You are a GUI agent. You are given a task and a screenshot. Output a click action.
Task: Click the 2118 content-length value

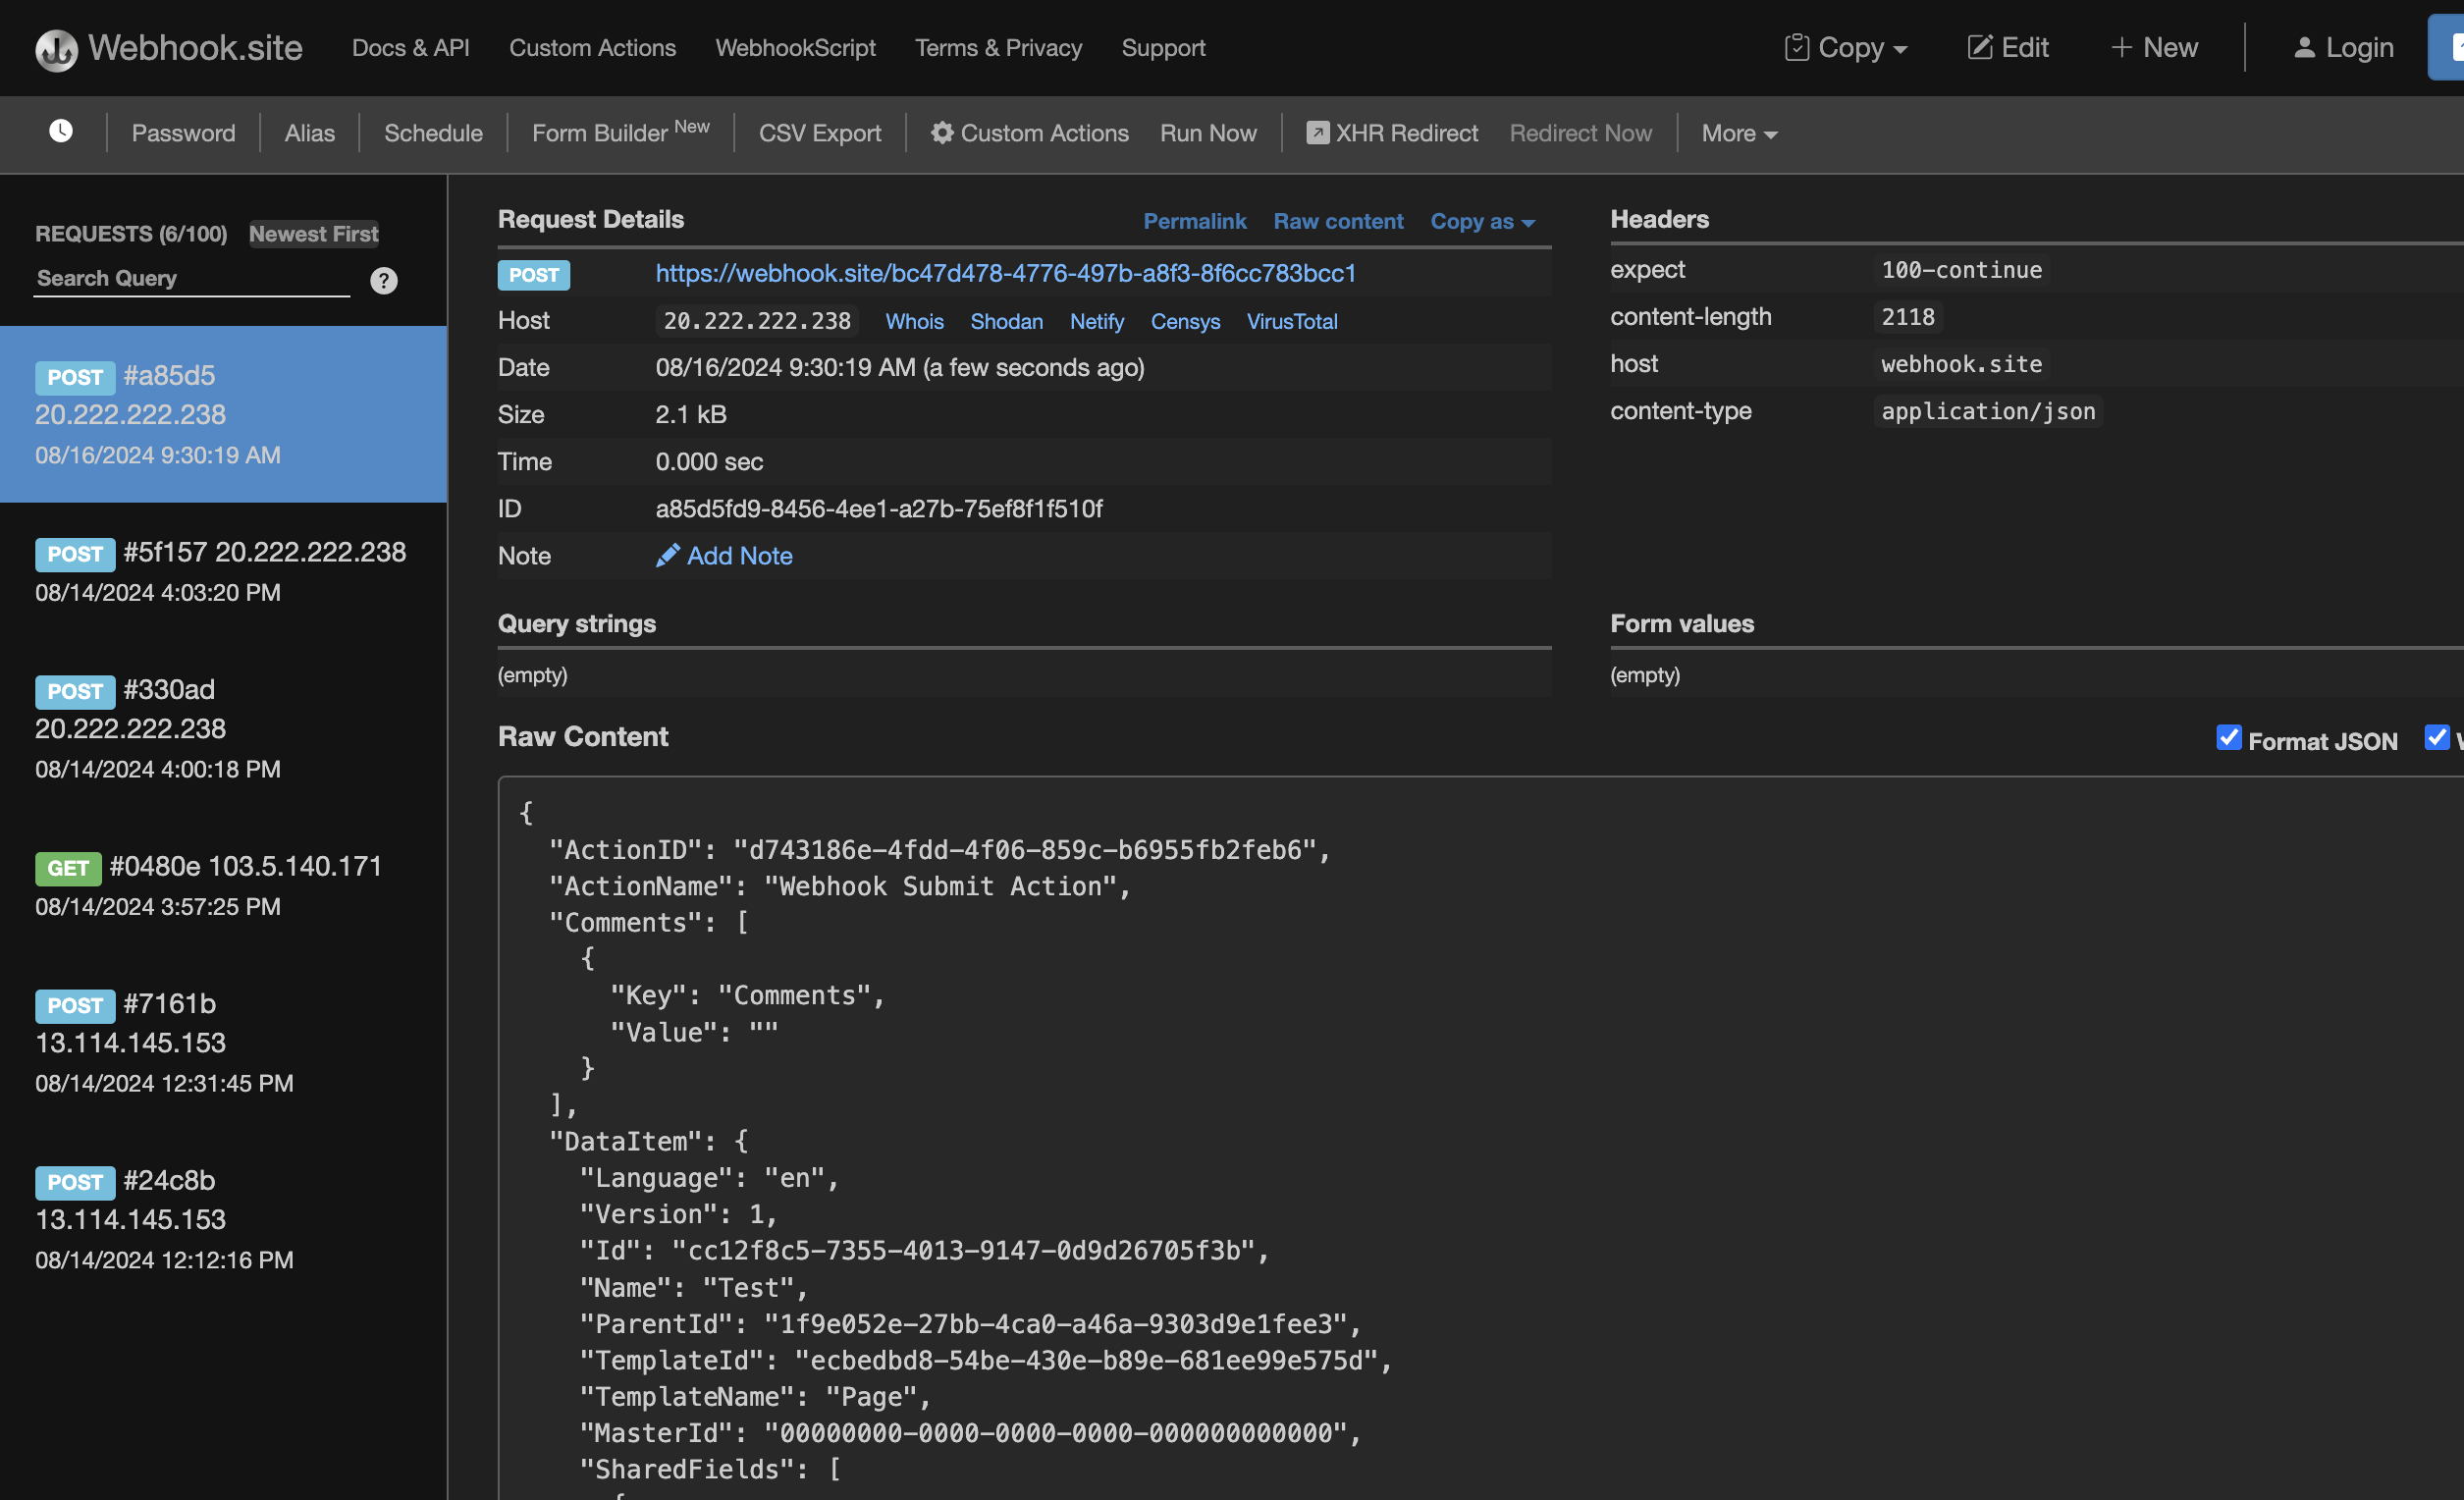click(1908, 317)
